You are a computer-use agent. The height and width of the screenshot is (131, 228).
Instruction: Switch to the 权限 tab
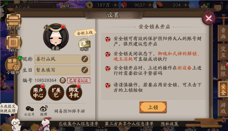click(223, 70)
